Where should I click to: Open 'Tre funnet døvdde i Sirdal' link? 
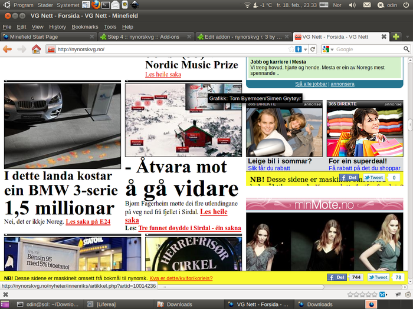189,228
